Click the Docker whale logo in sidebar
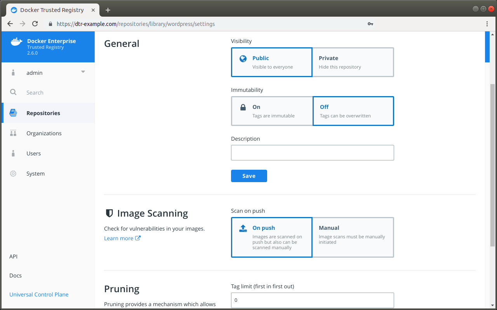This screenshot has height=310, width=497. pos(16,42)
